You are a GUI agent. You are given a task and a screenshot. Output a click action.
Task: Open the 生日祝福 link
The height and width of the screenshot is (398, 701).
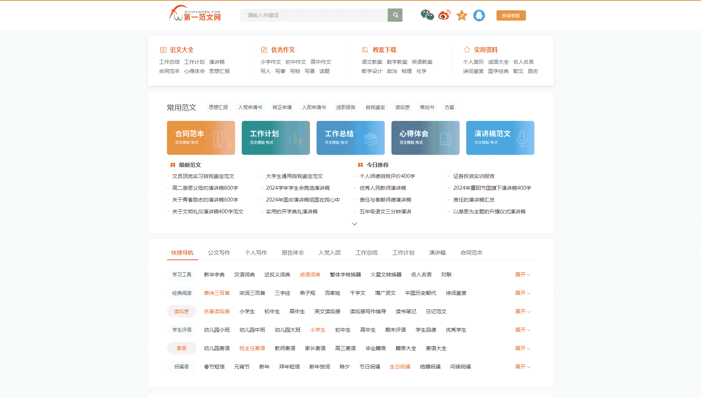click(x=400, y=367)
